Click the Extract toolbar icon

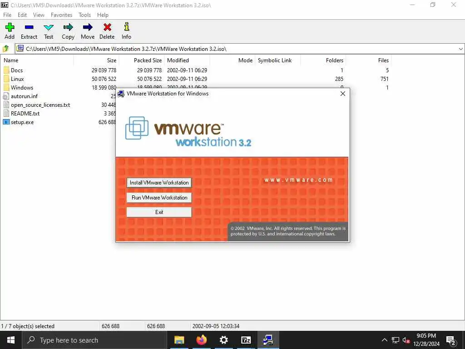tap(29, 27)
